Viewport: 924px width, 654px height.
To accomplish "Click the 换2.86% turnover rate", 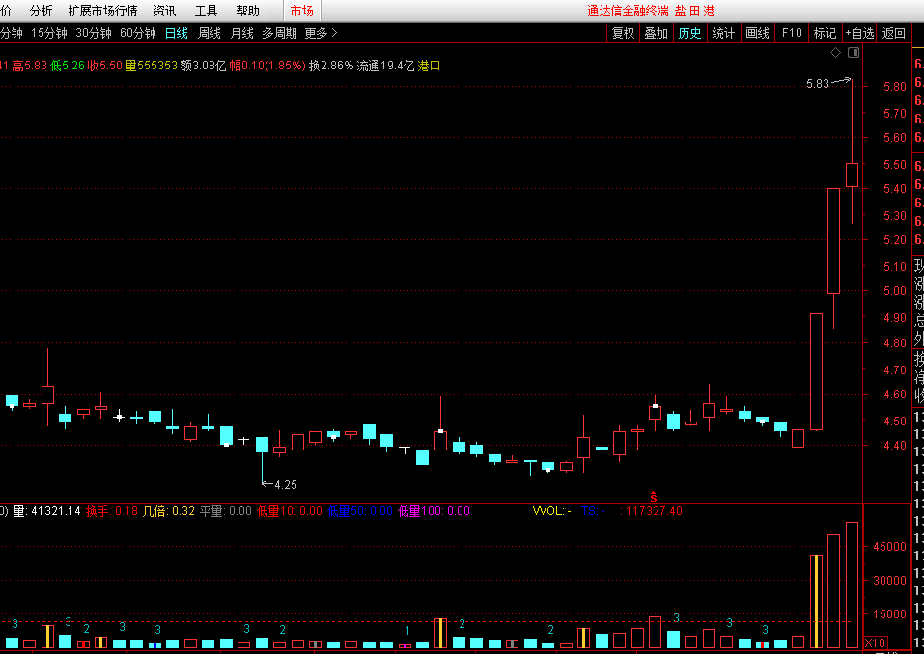I will pos(331,66).
